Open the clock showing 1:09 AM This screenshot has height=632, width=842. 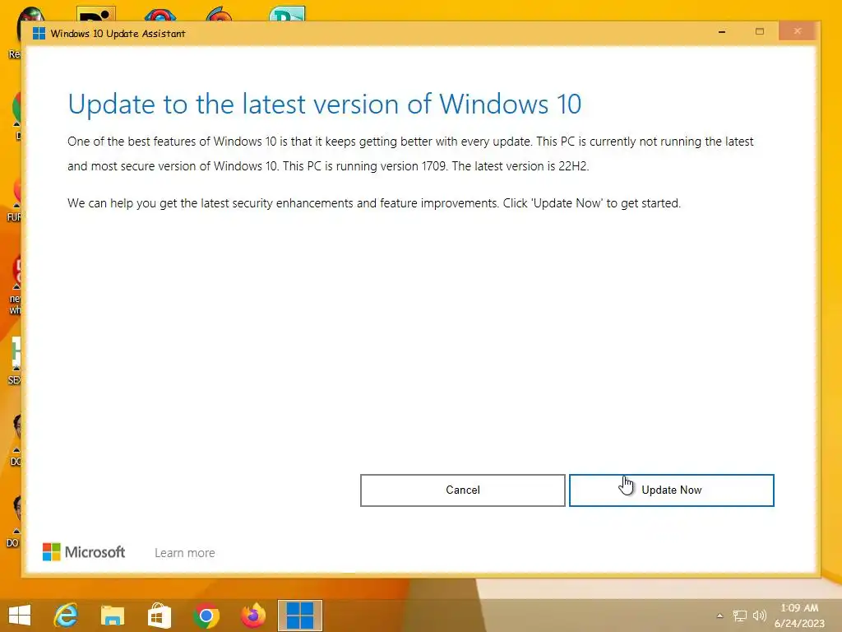pyautogui.click(x=799, y=616)
